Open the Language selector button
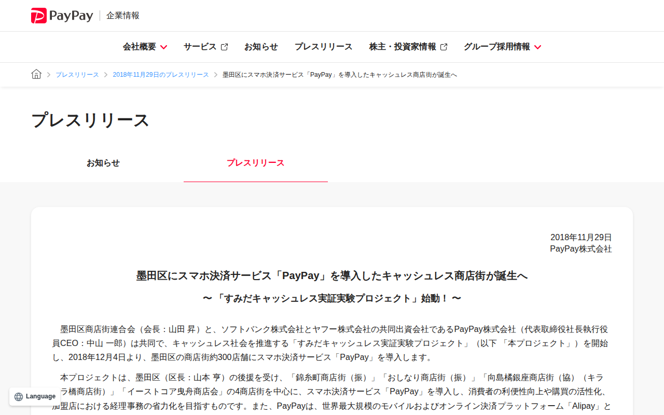Screen dimensions: 664x415 (x=35, y=397)
